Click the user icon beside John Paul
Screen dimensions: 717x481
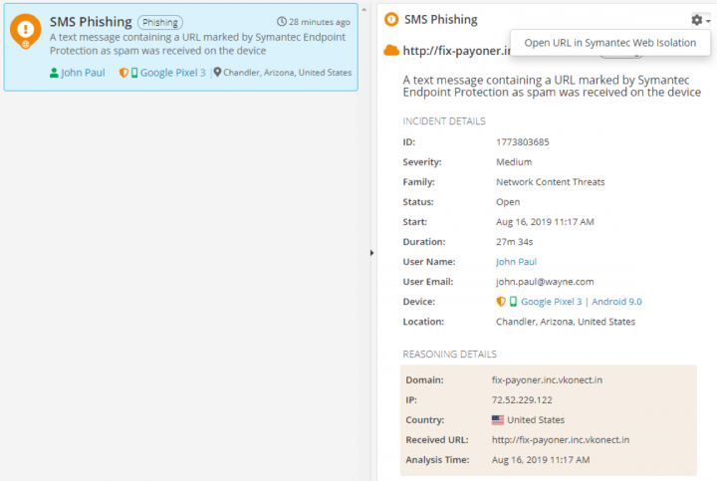[54, 73]
